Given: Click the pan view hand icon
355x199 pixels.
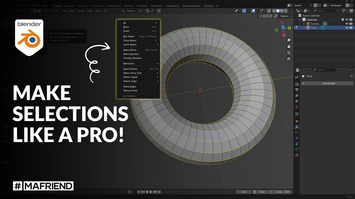Looking at the screenshot, I should tap(289, 46).
